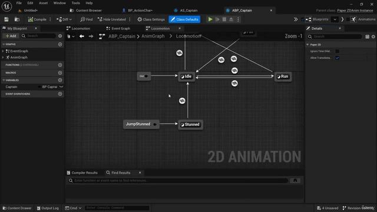
Task: Open Compile options three-dot menu
Action: 50,19
